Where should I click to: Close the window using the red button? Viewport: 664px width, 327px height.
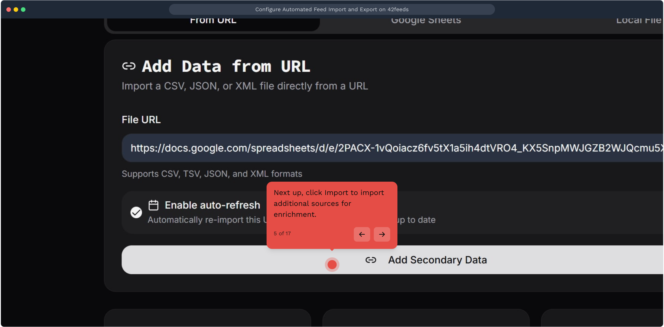tap(8, 9)
